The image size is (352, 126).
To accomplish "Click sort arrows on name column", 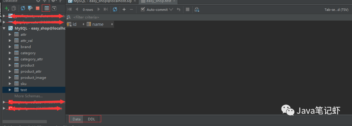I will coord(112,24).
